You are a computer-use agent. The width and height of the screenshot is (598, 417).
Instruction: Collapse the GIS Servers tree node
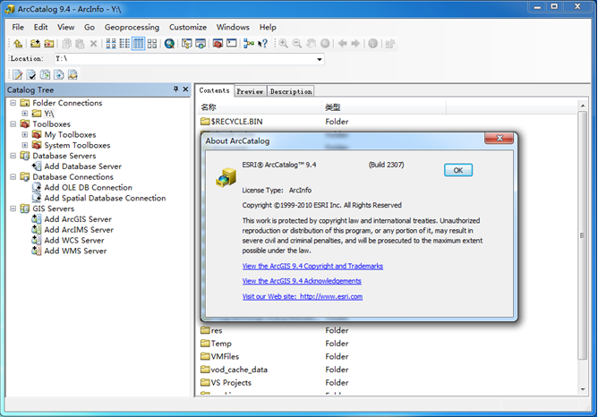click(13, 208)
